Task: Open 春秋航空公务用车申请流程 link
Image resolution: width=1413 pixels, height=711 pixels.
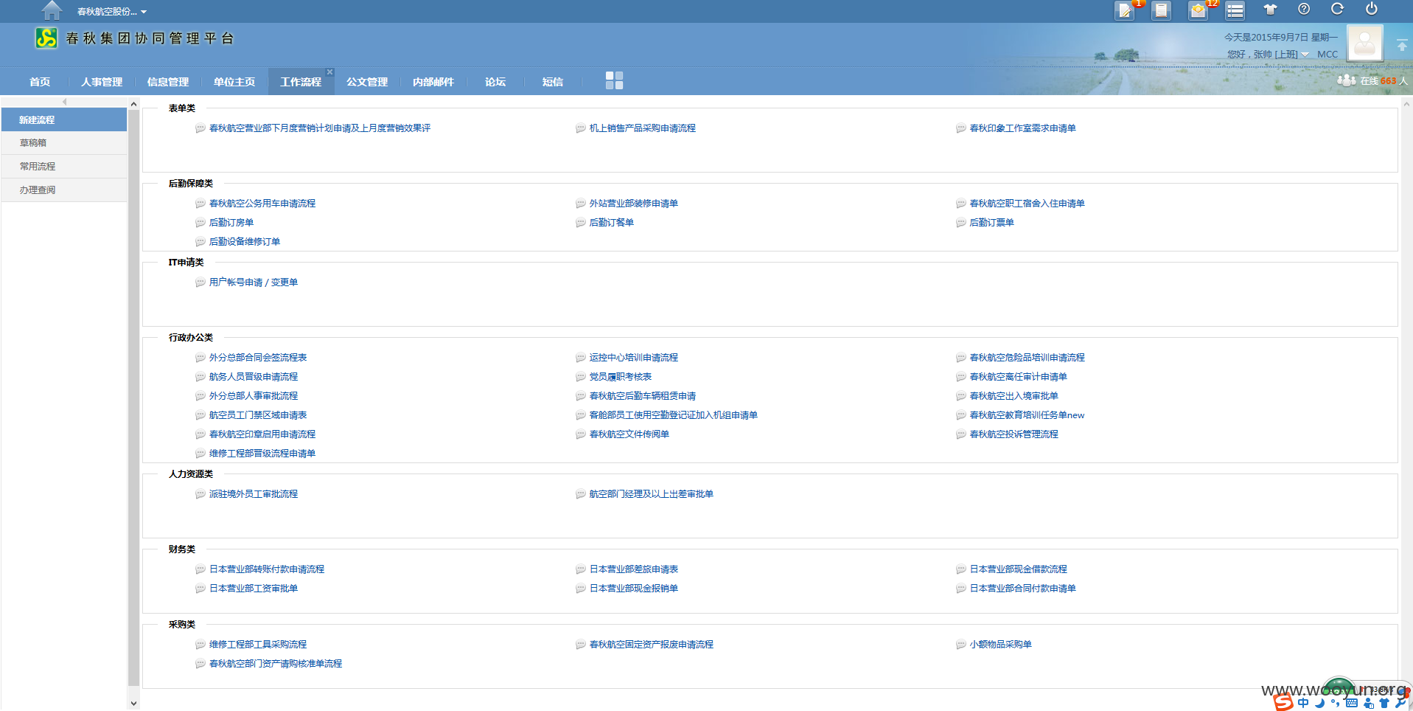Action: 262,204
